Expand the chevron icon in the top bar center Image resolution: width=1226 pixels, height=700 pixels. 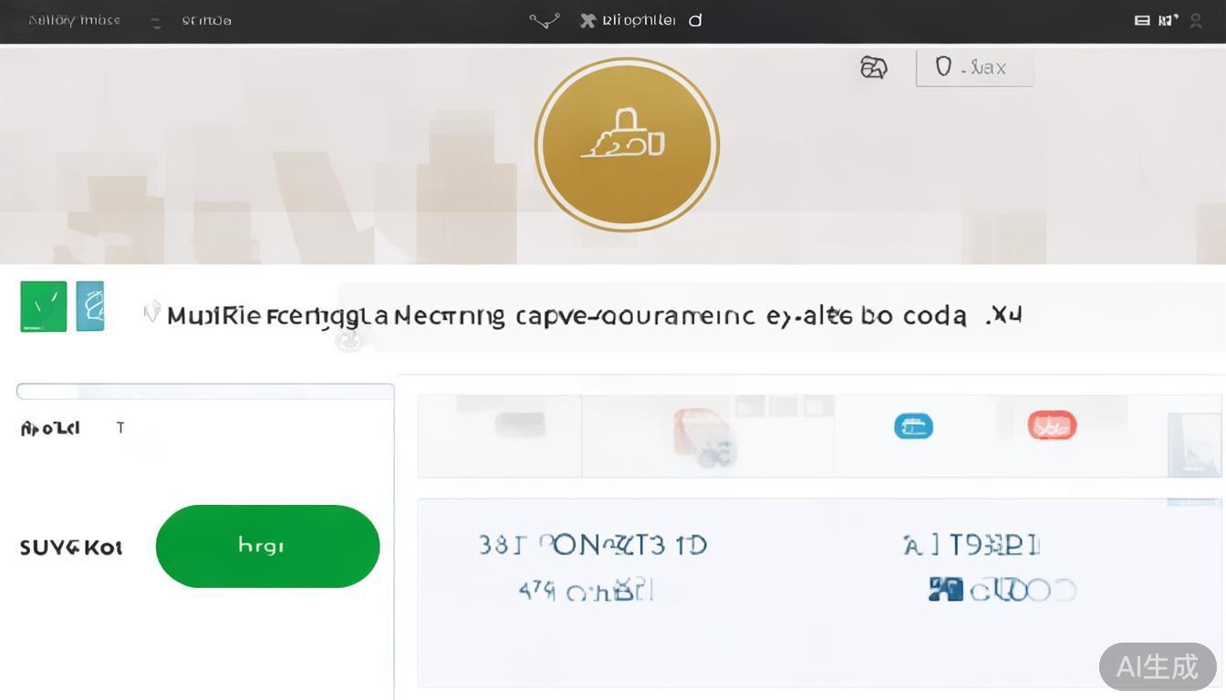point(545,20)
